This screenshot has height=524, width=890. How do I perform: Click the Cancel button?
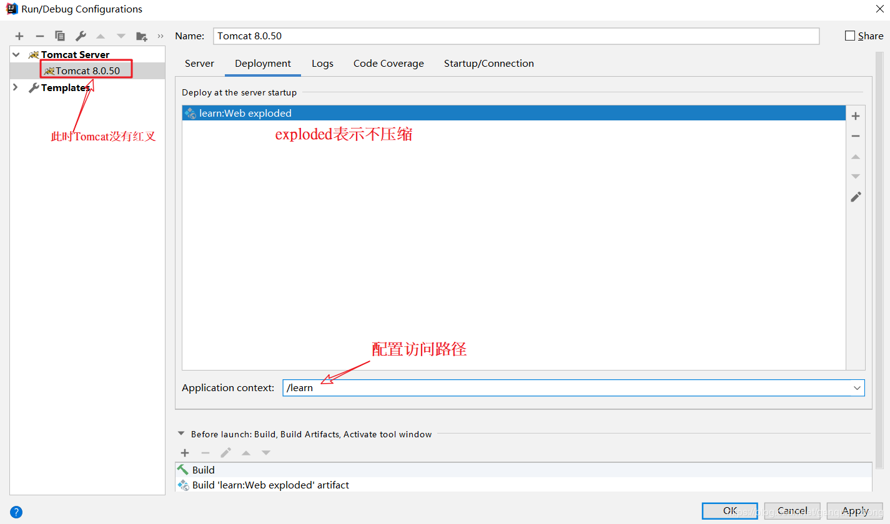point(792,511)
